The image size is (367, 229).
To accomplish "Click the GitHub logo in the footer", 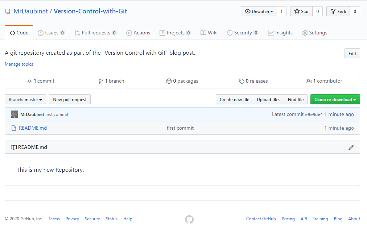I will pos(189,220).
